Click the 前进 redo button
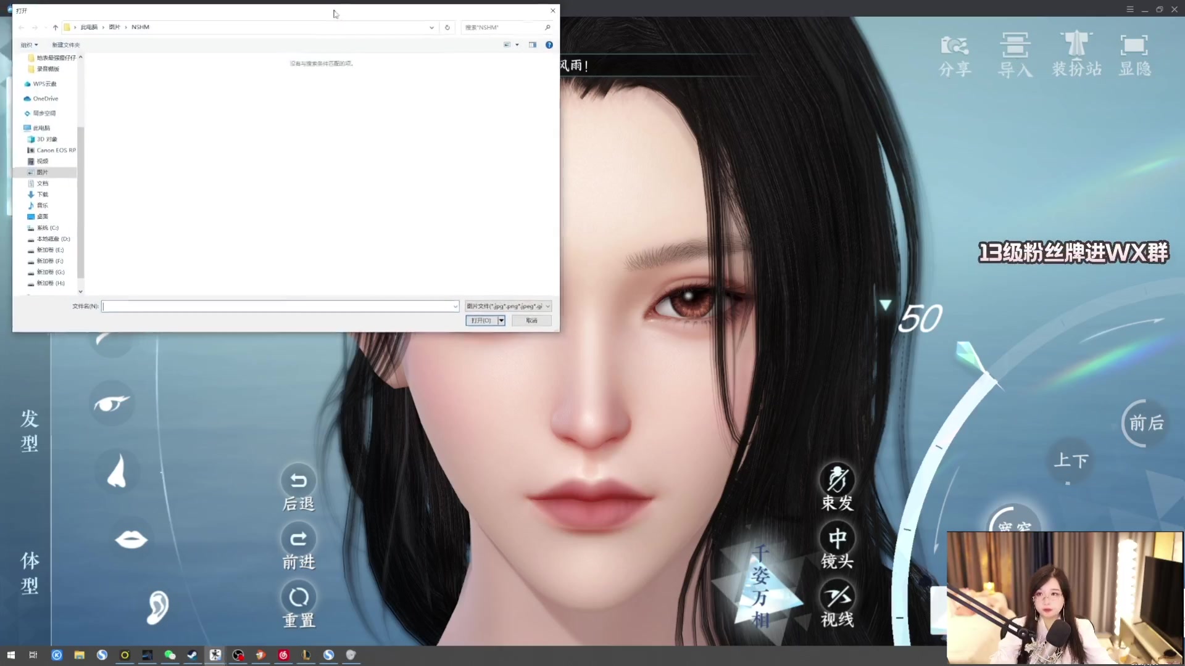The image size is (1185, 666). tap(299, 546)
